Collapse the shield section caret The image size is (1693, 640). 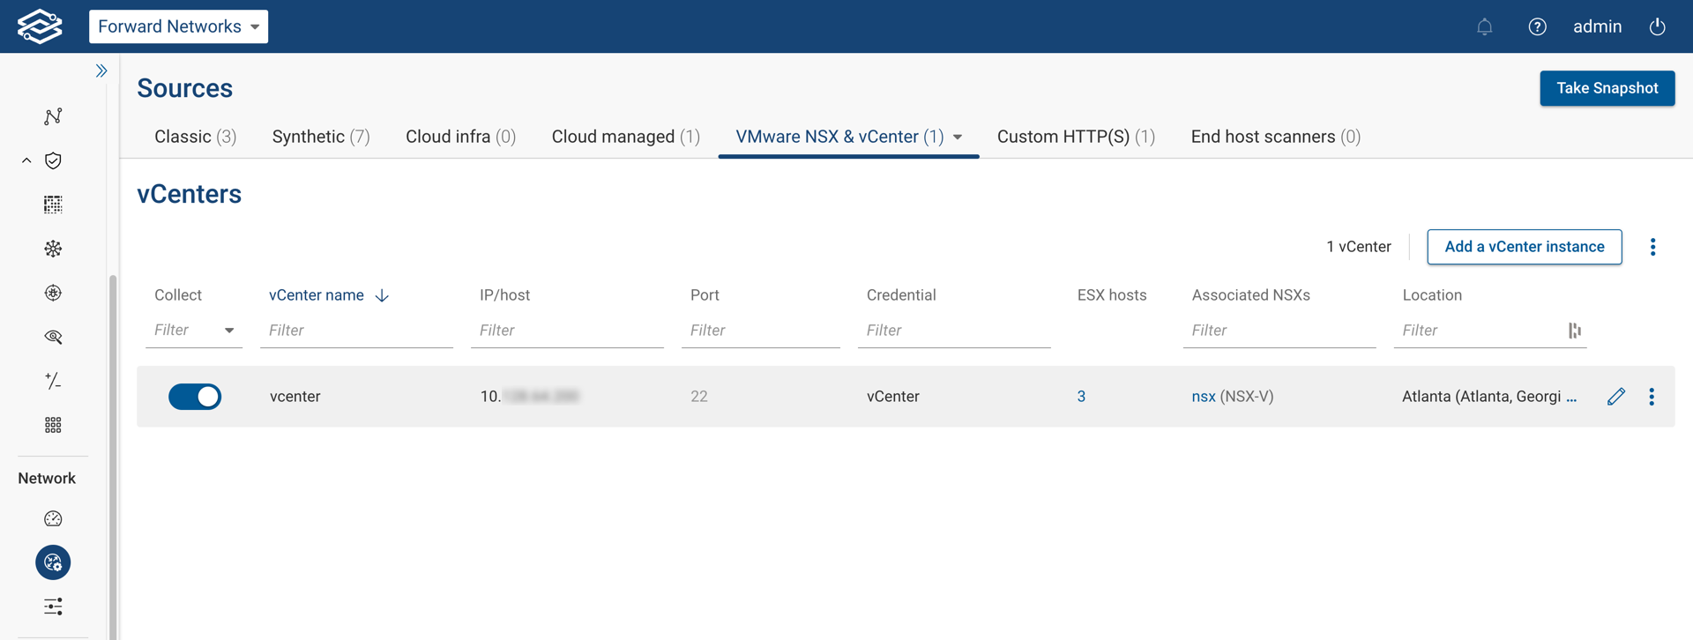pos(26,160)
